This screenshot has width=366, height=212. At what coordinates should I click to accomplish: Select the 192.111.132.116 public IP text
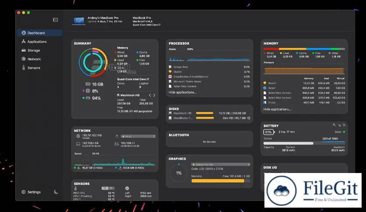click(x=92, y=135)
